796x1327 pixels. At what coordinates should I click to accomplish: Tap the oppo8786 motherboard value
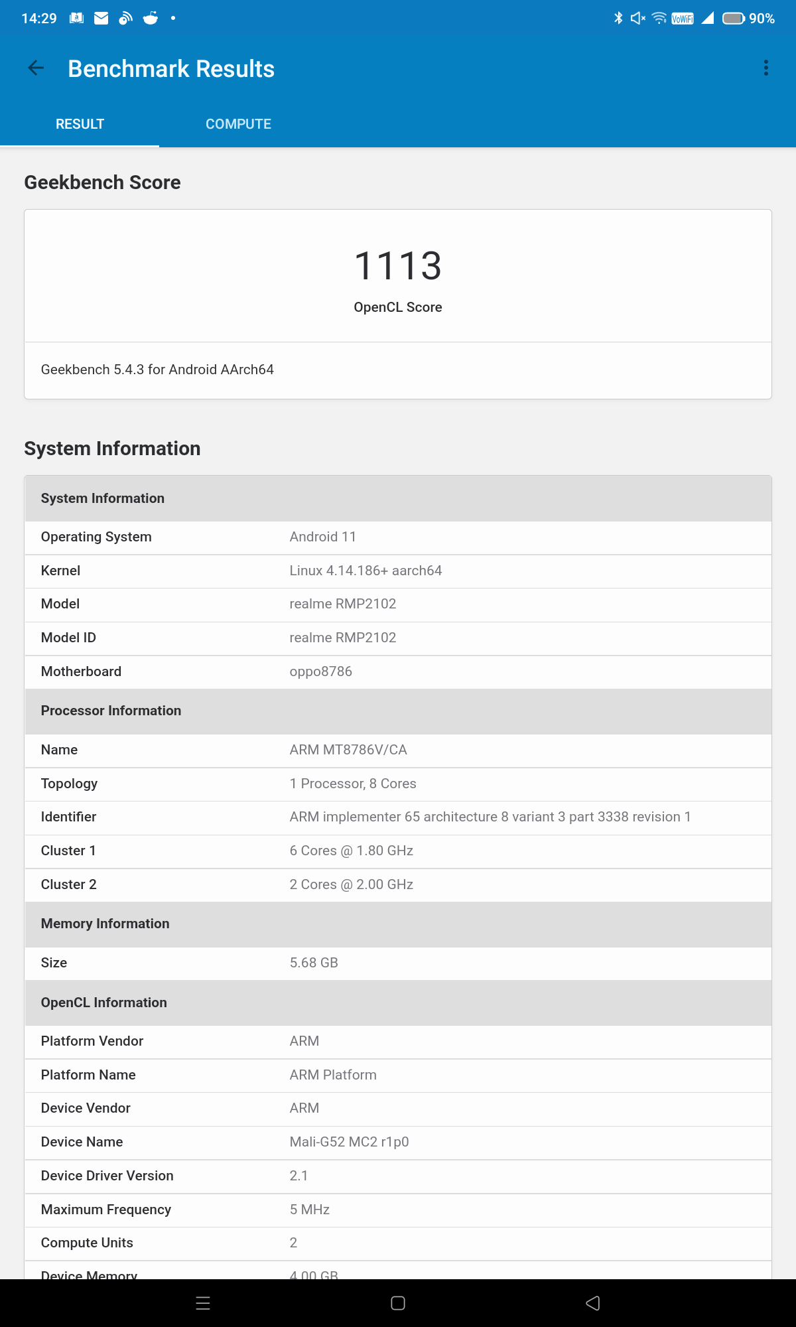point(321,671)
